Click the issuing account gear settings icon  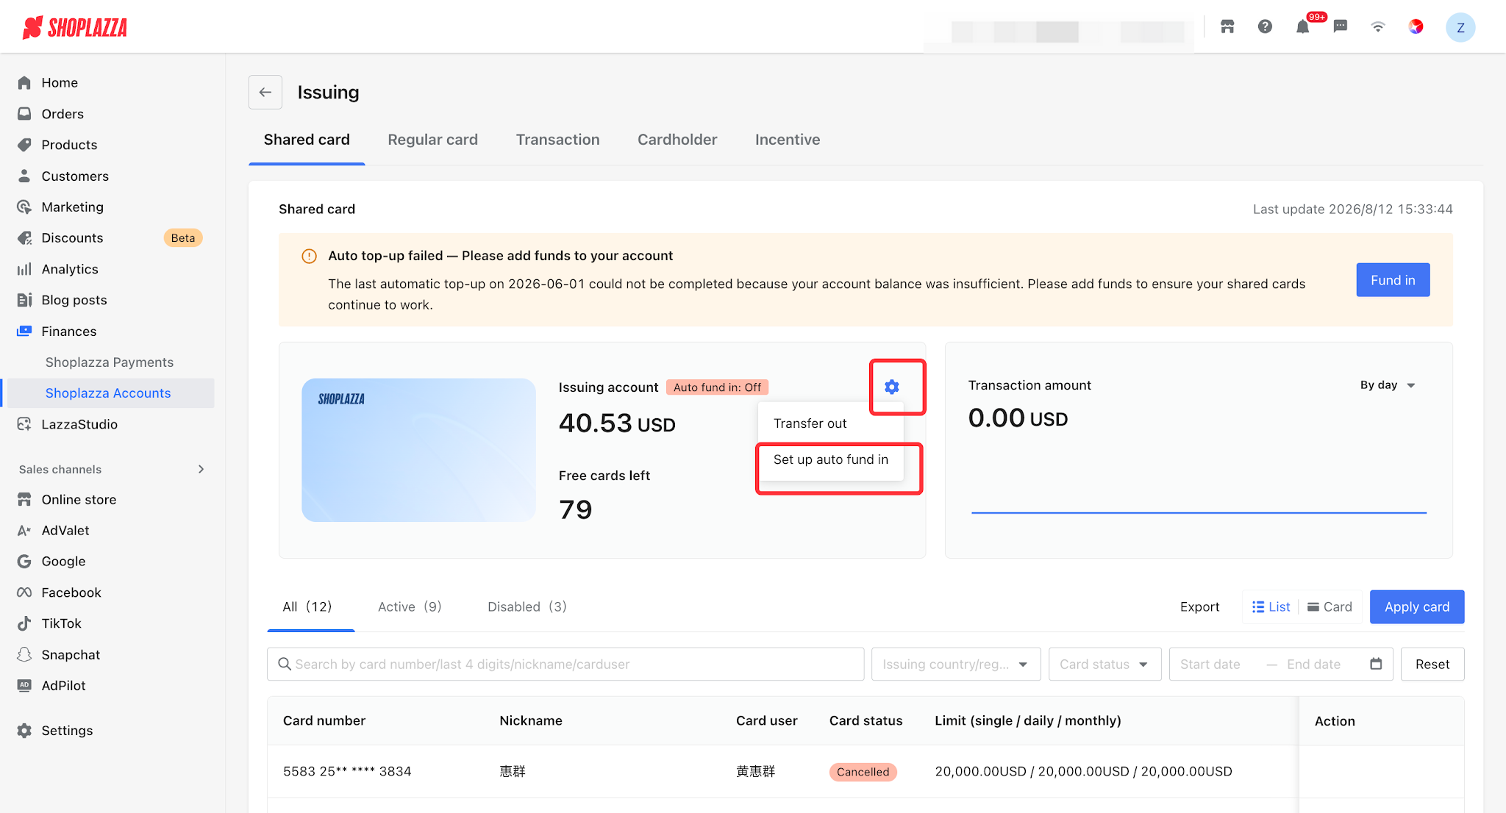coord(892,387)
